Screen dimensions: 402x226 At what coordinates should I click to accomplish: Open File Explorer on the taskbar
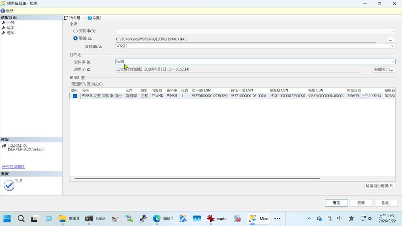click(62, 219)
